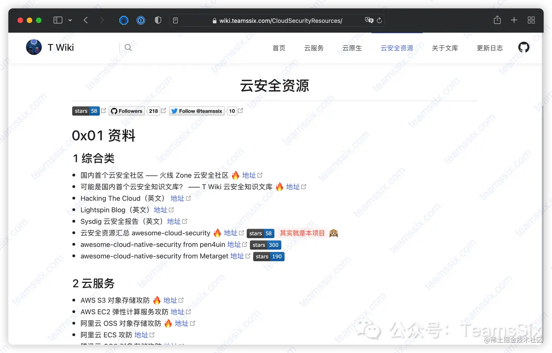Open the blue hexagon browser extension
Image resolution: width=552 pixels, height=353 pixels.
point(124,20)
